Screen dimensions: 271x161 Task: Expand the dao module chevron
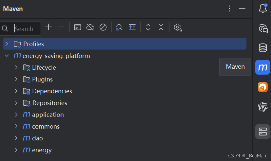[16, 138]
